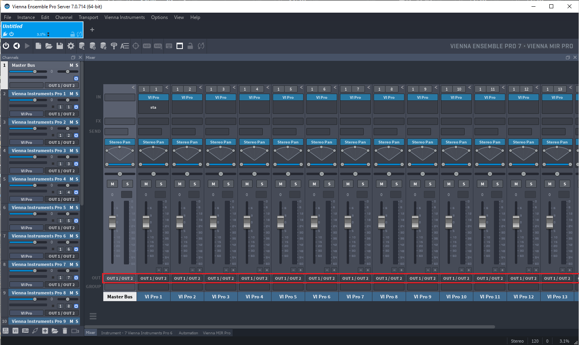579x345 pixels.
Task: Mute the VI Pro 10 mixer strip
Action: (x=449, y=184)
